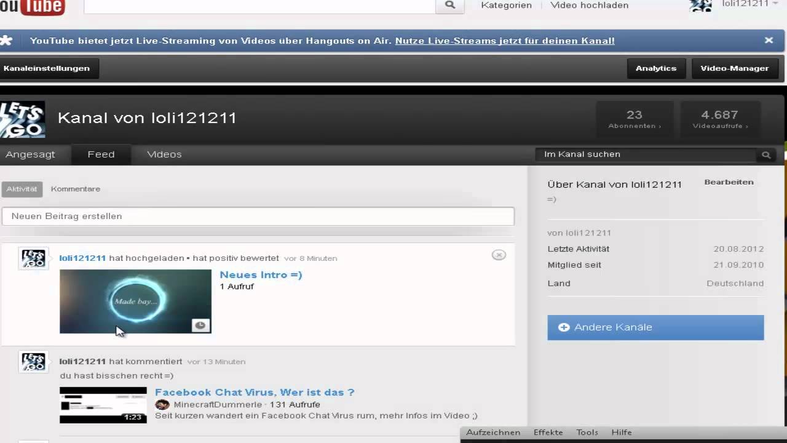Open the 'Neues Intro =)' video thumbnail

135,301
